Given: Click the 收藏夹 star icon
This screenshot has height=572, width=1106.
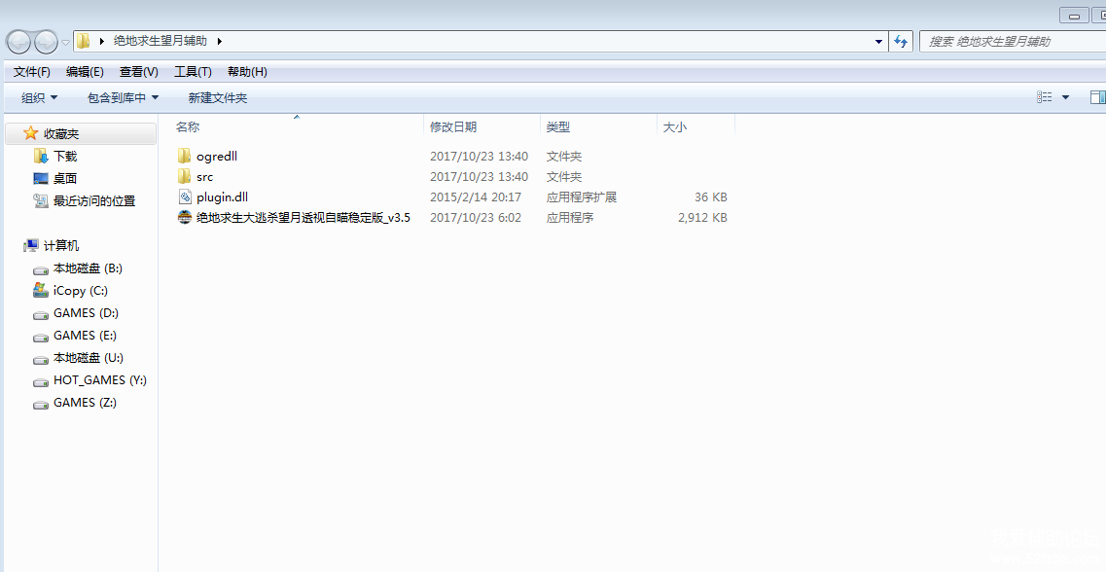Looking at the screenshot, I should 30,133.
